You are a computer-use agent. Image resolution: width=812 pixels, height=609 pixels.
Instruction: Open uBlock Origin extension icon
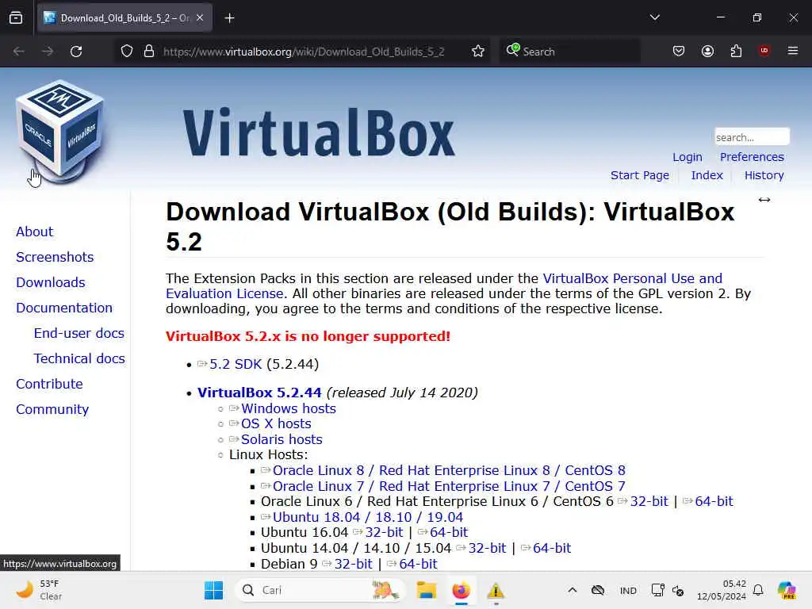click(x=764, y=51)
